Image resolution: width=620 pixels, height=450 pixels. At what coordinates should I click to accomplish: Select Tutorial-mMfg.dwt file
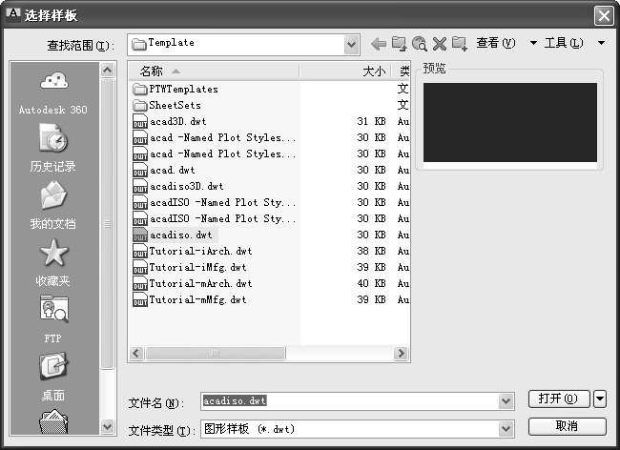click(x=197, y=300)
